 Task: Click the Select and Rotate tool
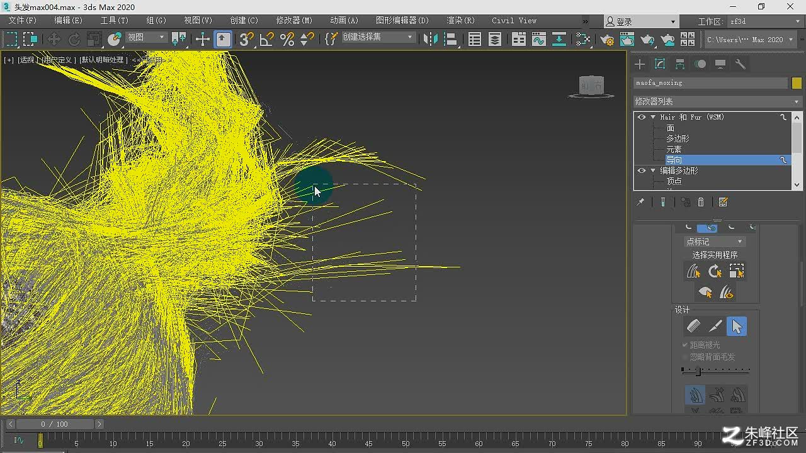point(74,39)
